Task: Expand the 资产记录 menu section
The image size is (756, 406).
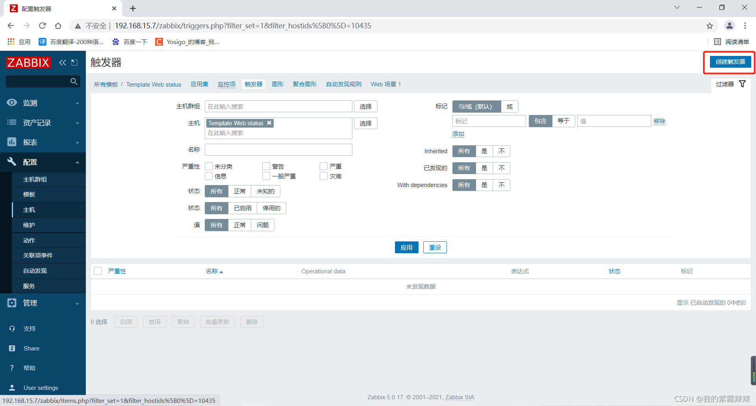Action: coord(77,123)
